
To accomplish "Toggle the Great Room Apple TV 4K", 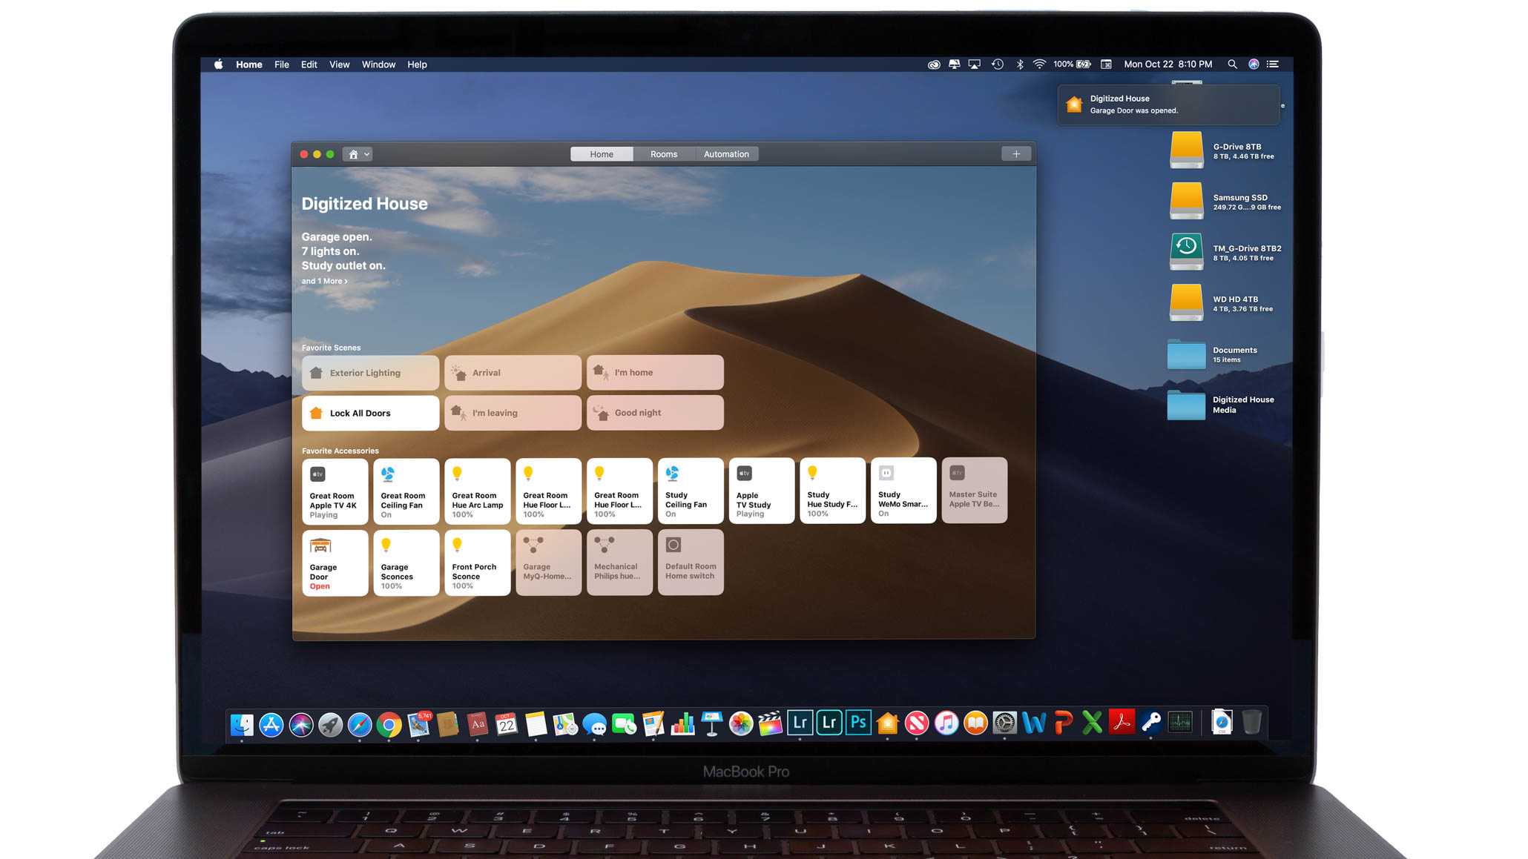I will (x=334, y=490).
